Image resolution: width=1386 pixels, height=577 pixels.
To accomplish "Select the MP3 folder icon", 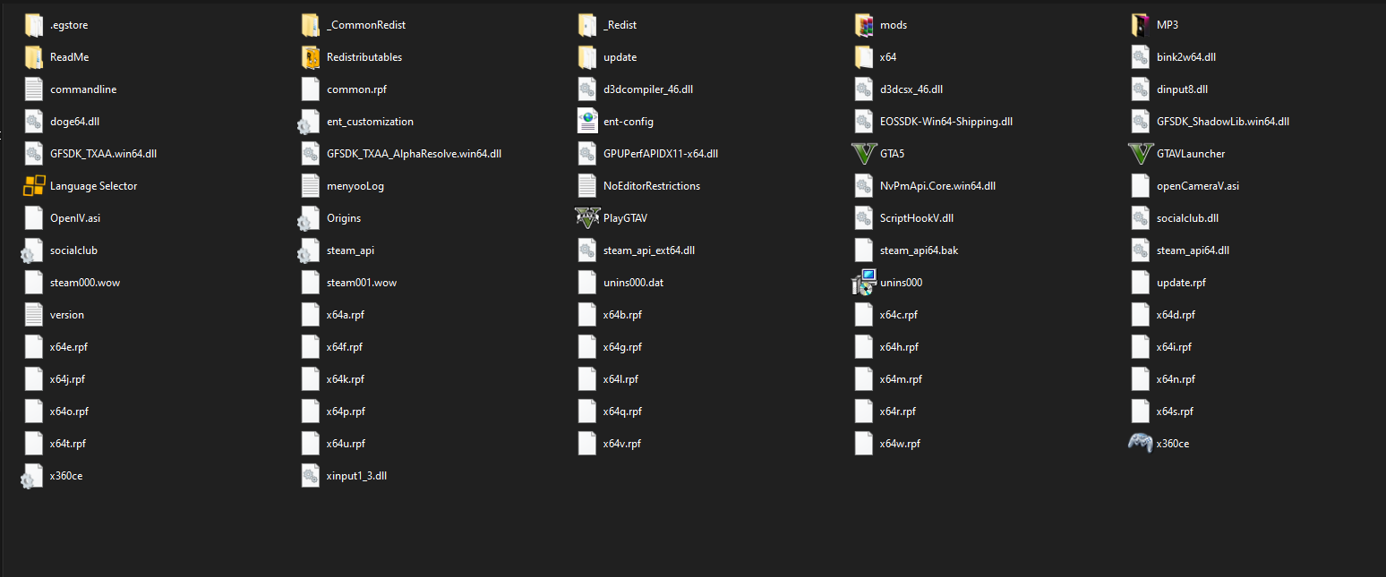I will (1140, 25).
